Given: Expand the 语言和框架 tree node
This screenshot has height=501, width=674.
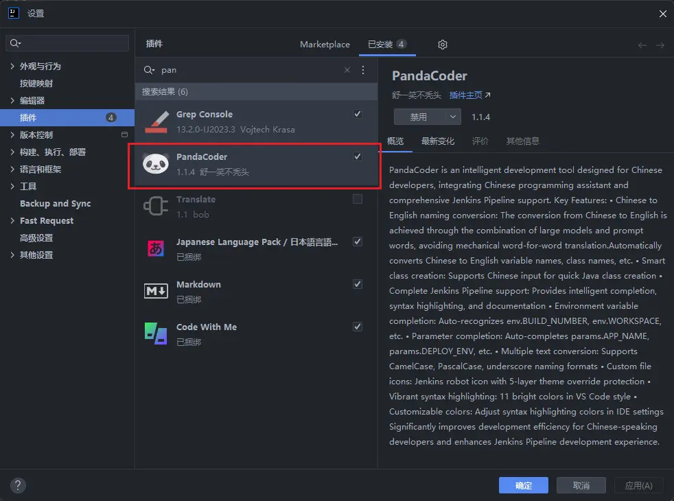Looking at the screenshot, I should pyautogui.click(x=12, y=170).
